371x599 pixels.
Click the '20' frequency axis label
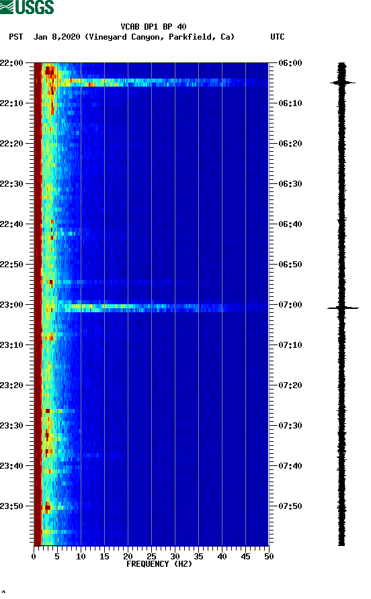(x=128, y=557)
